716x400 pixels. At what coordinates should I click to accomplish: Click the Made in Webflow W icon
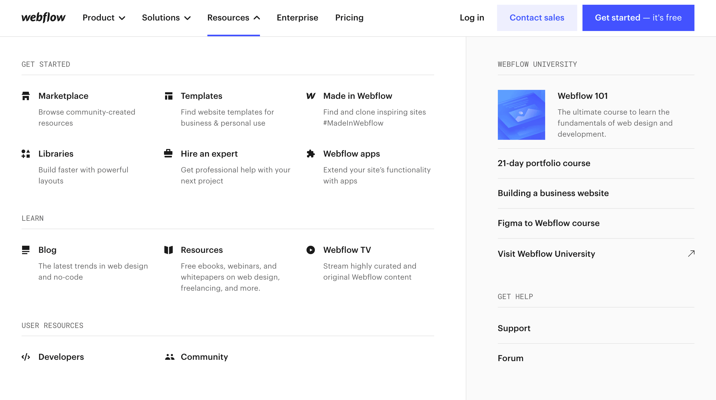(x=311, y=96)
